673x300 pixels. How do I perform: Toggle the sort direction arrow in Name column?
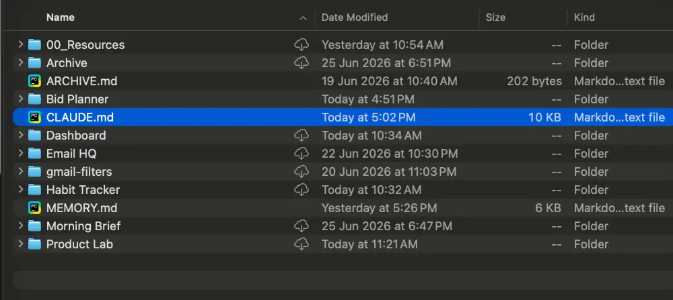pos(303,18)
